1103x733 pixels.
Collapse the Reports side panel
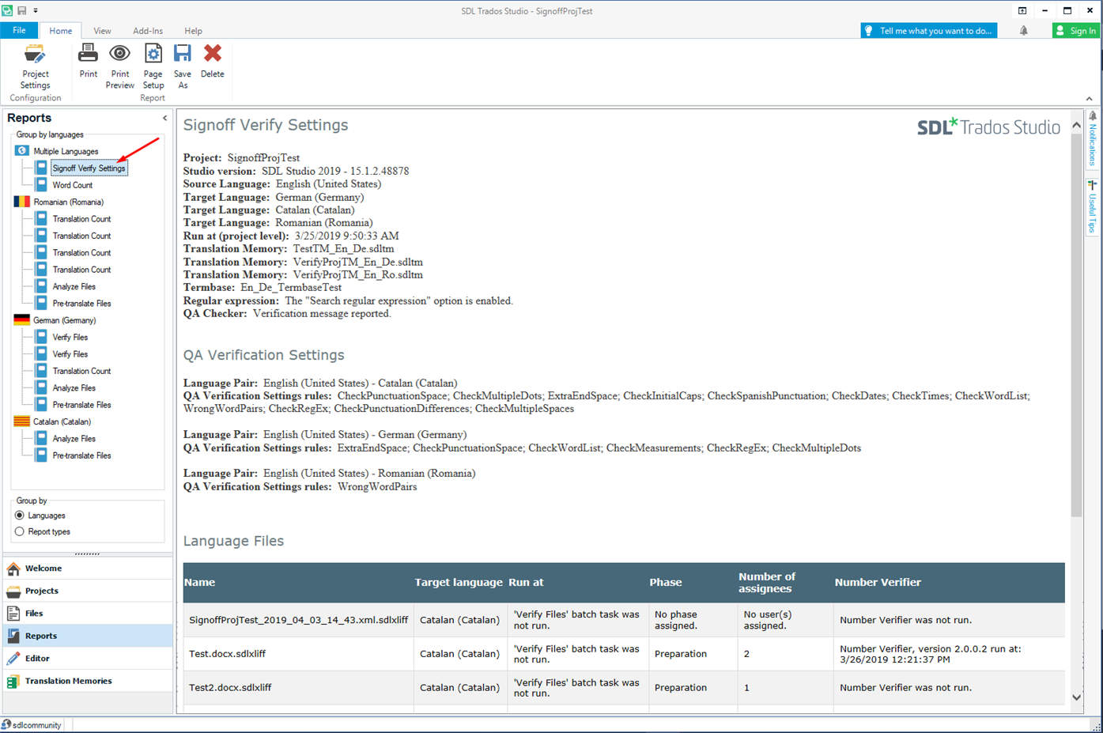[164, 118]
